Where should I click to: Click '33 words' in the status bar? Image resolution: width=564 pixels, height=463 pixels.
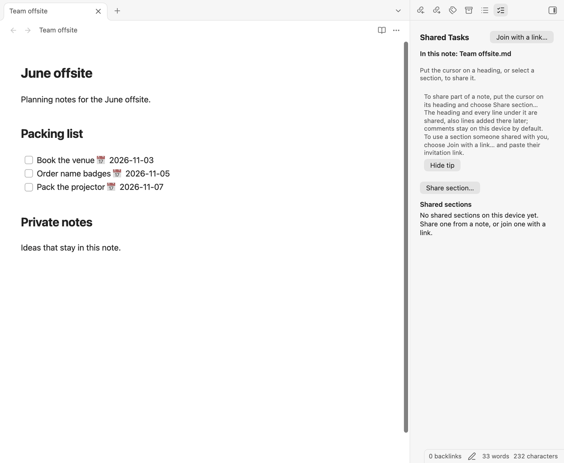495,456
